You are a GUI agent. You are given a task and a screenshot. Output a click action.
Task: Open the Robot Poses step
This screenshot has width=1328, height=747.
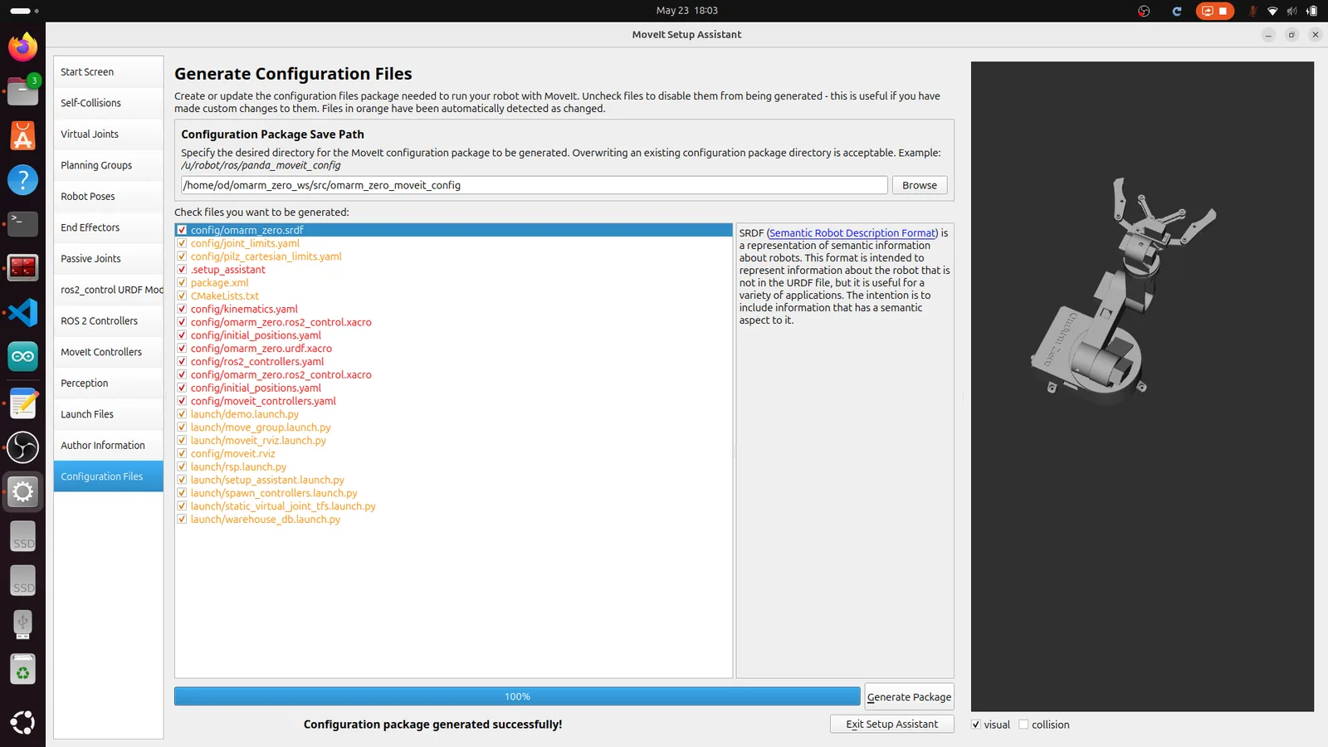pyautogui.click(x=108, y=197)
